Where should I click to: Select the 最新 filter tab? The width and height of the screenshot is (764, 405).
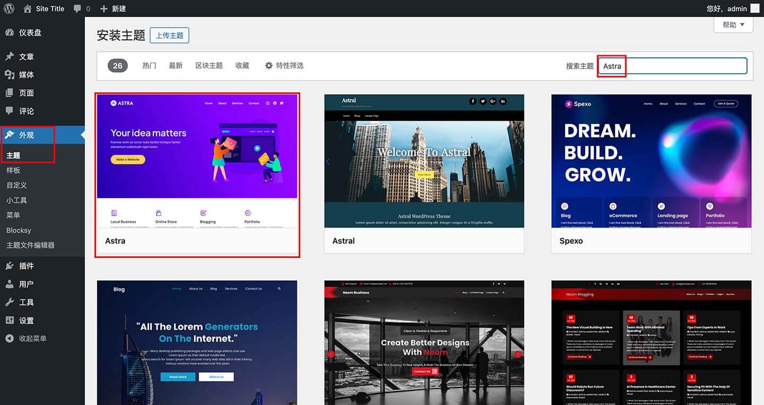pyautogui.click(x=176, y=65)
